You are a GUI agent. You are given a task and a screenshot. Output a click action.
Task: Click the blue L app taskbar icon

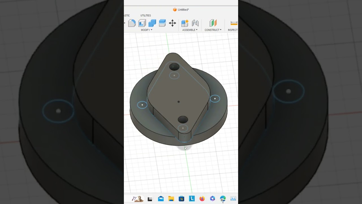[192, 199]
